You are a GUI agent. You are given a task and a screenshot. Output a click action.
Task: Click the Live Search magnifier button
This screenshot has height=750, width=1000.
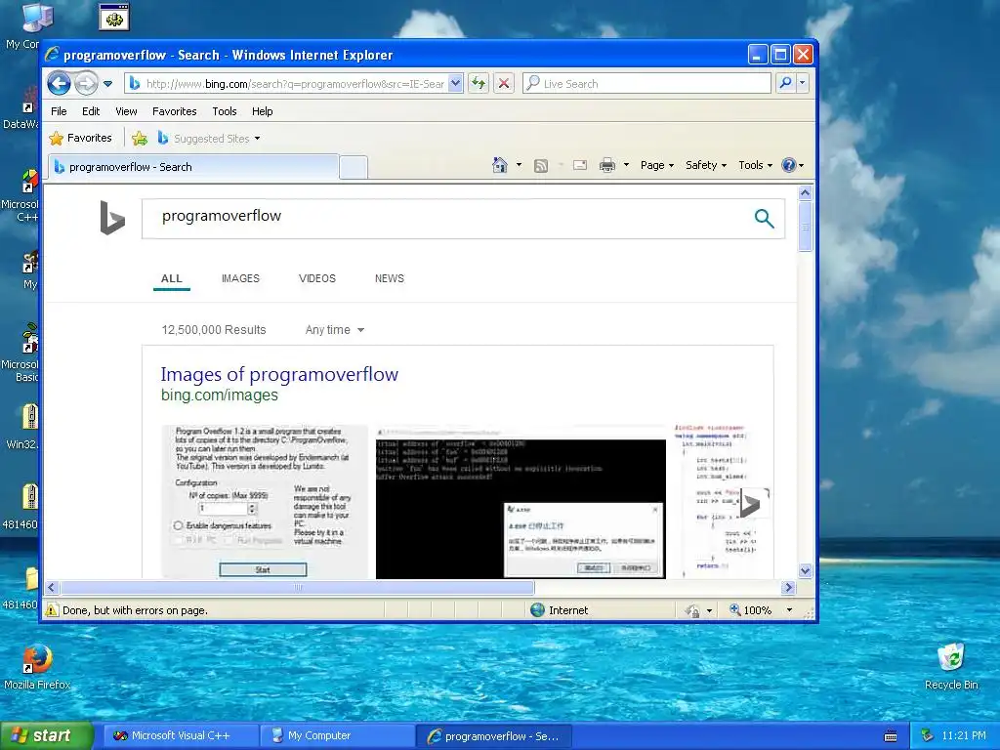coord(786,83)
